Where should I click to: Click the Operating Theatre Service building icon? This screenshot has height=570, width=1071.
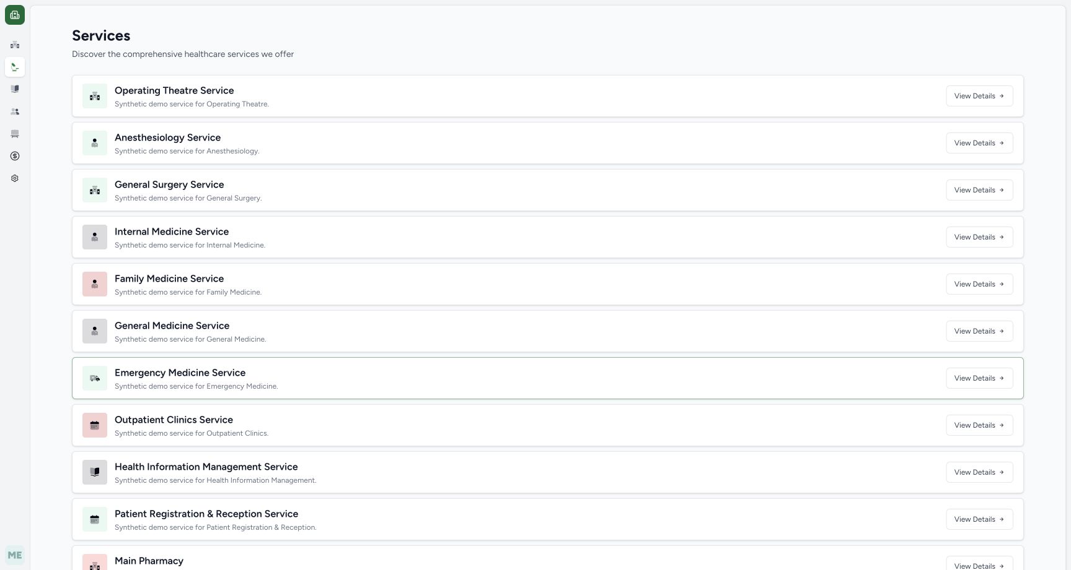tap(95, 96)
